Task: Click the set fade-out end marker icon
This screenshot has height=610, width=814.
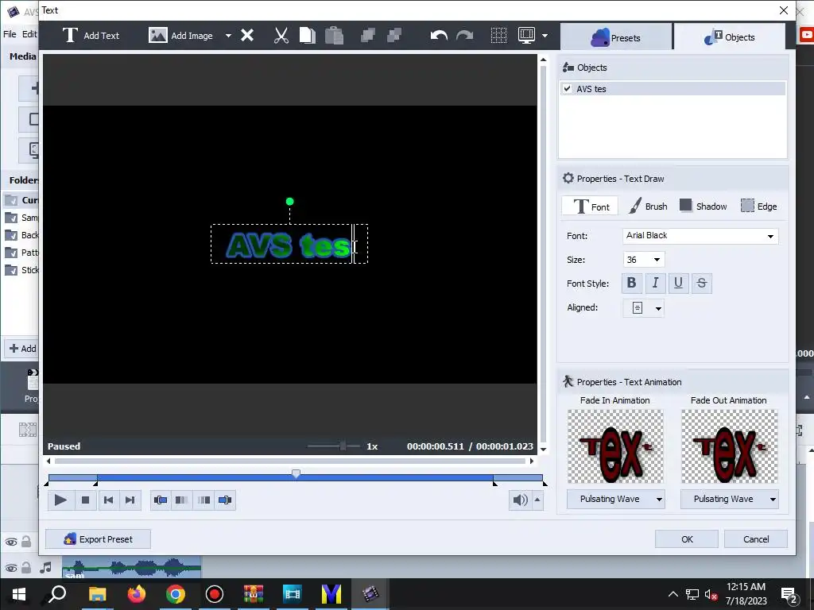Action: click(x=225, y=500)
